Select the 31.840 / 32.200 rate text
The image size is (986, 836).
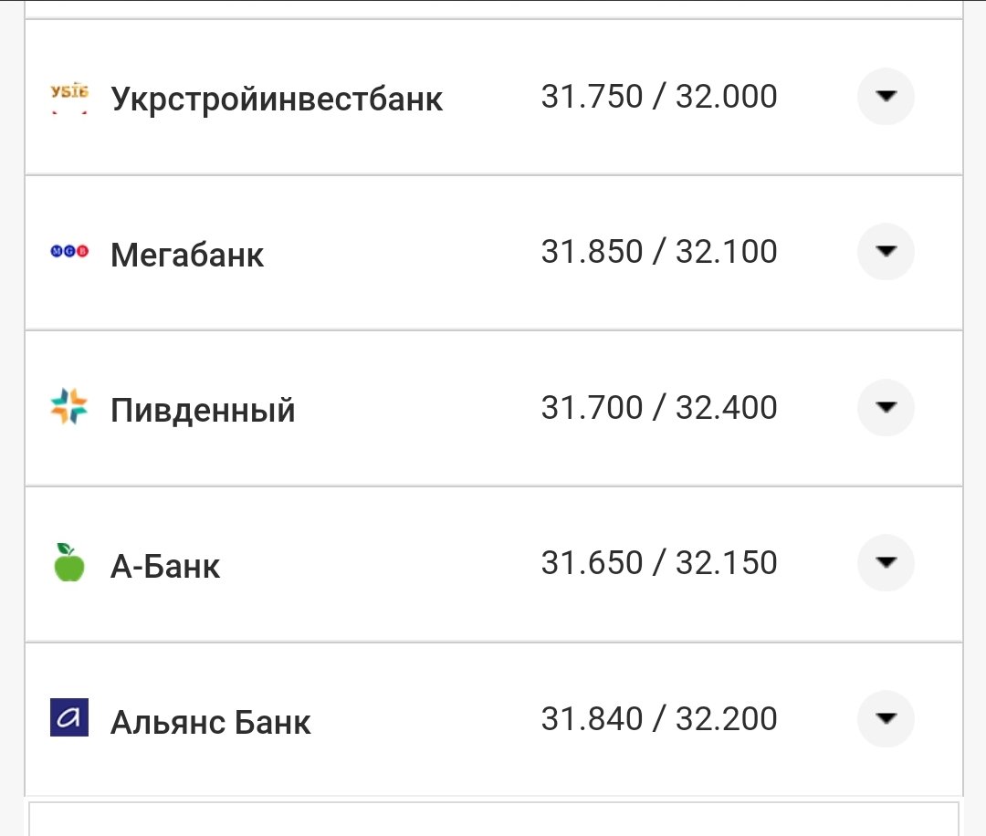click(x=659, y=719)
